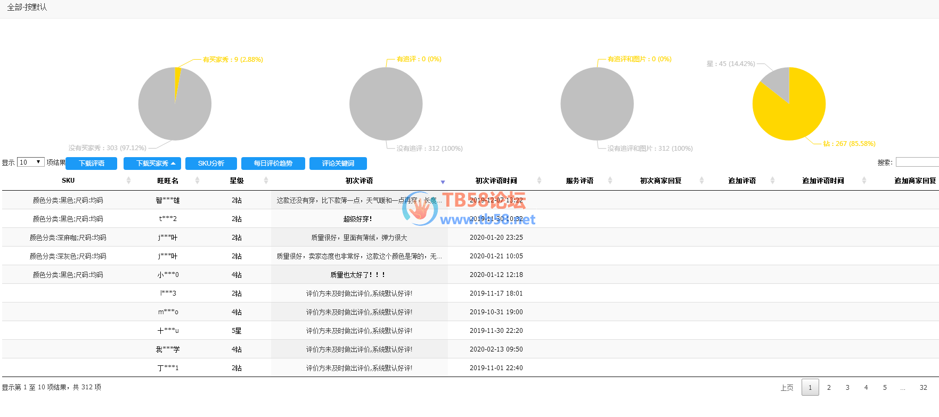The image size is (939, 417).
Task: Click label 钻 : 267 (85.58%)
Action: coord(849,144)
